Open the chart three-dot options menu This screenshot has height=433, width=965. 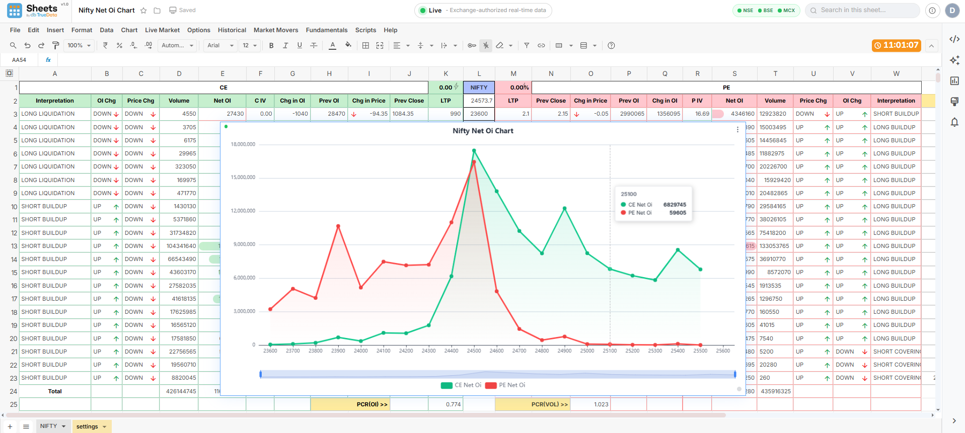[737, 130]
